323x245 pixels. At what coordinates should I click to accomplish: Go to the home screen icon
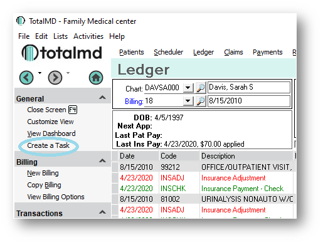point(96,78)
